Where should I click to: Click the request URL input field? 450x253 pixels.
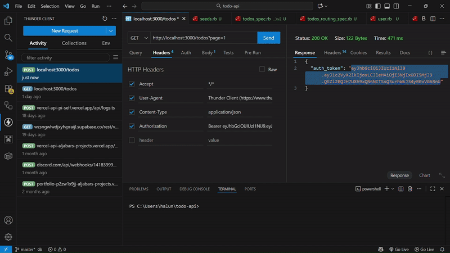pyautogui.click(x=204, y=38)
